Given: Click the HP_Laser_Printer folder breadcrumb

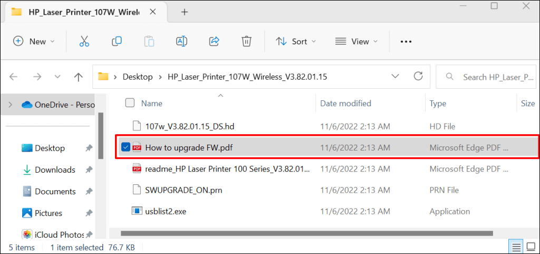Looking at the screenshot, I should point(247,77).
